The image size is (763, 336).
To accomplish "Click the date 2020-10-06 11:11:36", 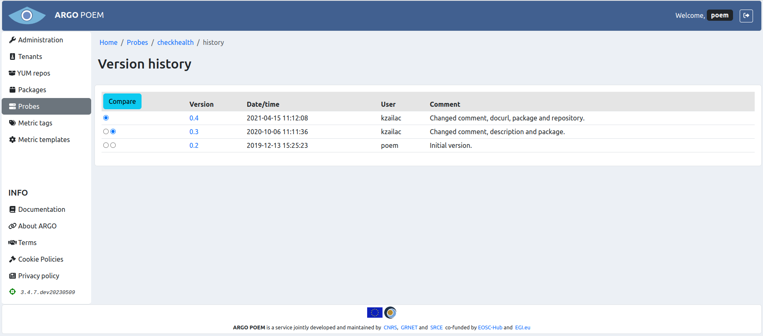I will (277, 132).
